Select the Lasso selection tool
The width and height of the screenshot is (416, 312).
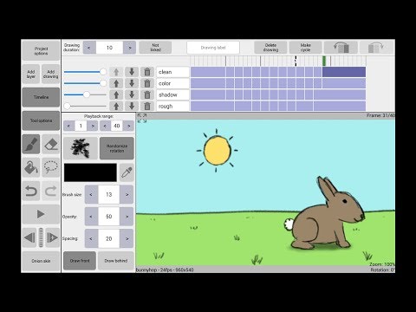pyautogui.click(x=51, y=167)
